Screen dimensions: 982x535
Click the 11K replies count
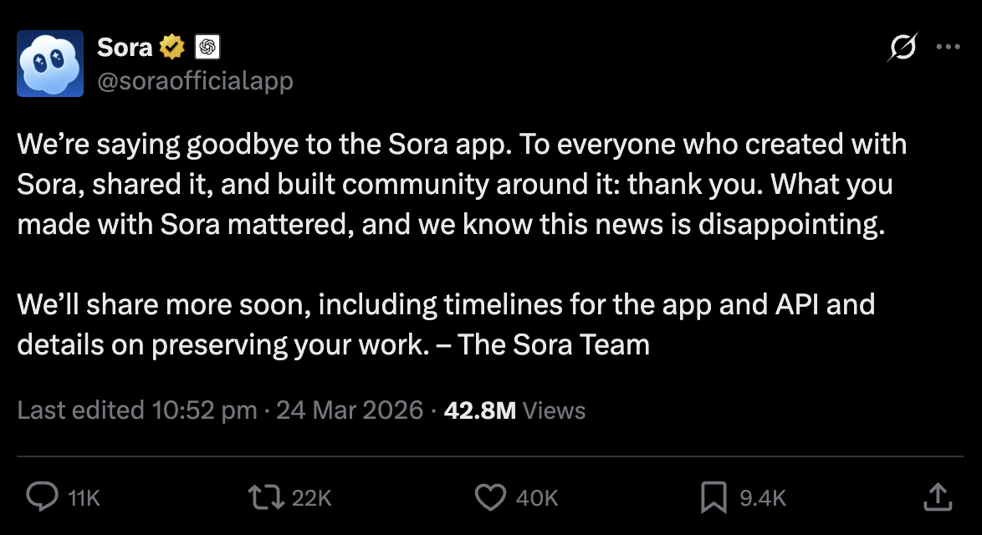[84, 498]
